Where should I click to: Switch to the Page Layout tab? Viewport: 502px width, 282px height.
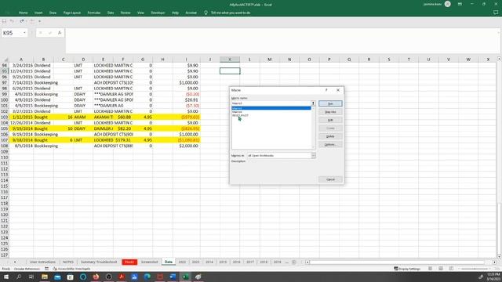click(x=72, y=13)
